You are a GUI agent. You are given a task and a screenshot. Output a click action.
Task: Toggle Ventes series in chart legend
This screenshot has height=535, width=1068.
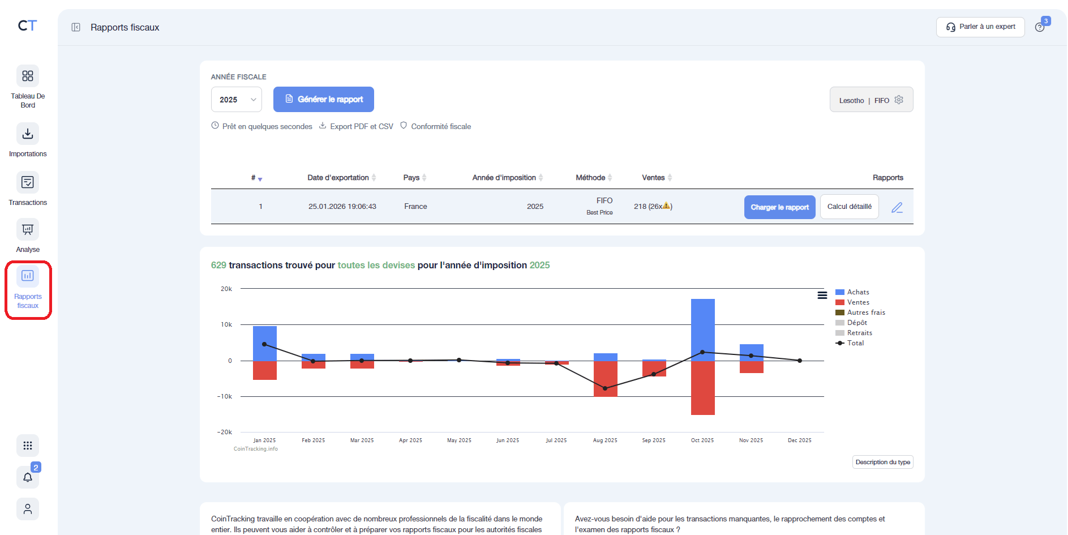pos(857,302)
